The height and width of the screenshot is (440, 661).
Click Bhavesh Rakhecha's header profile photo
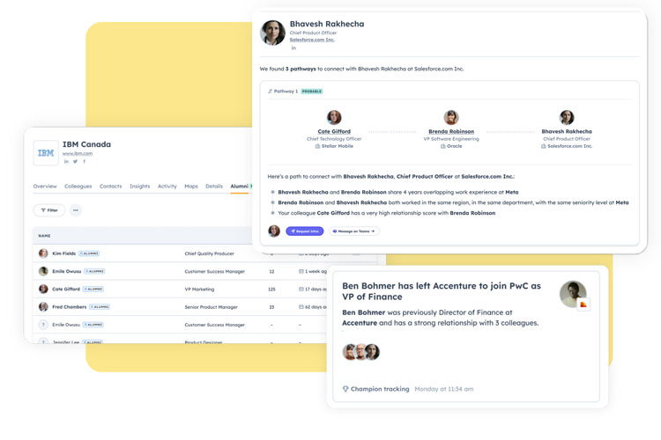coord(272,33)
